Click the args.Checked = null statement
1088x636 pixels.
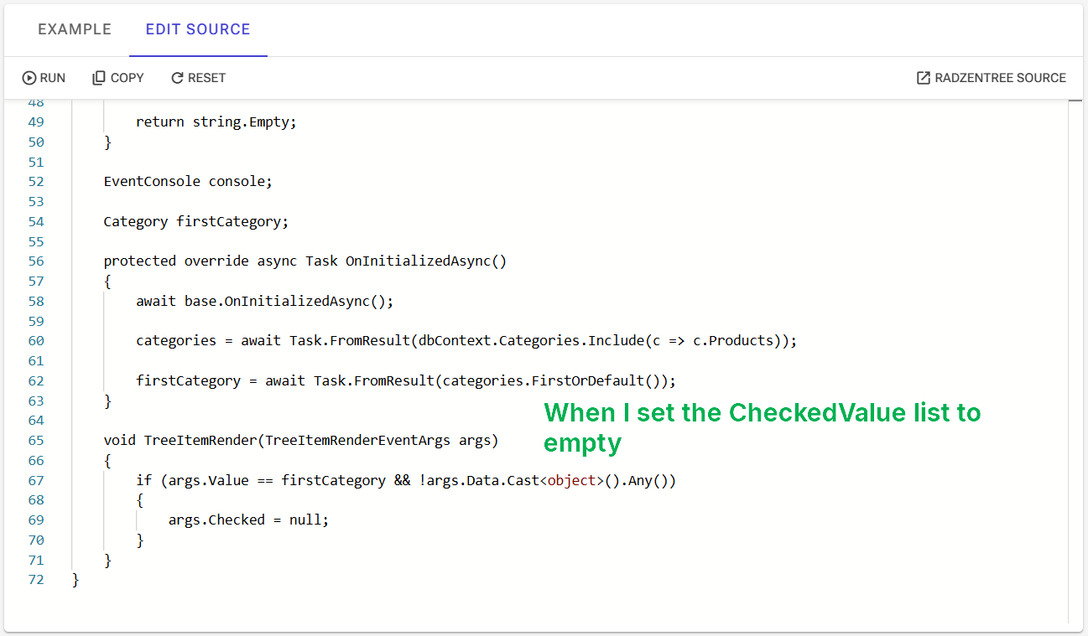[x=247, y=520]
